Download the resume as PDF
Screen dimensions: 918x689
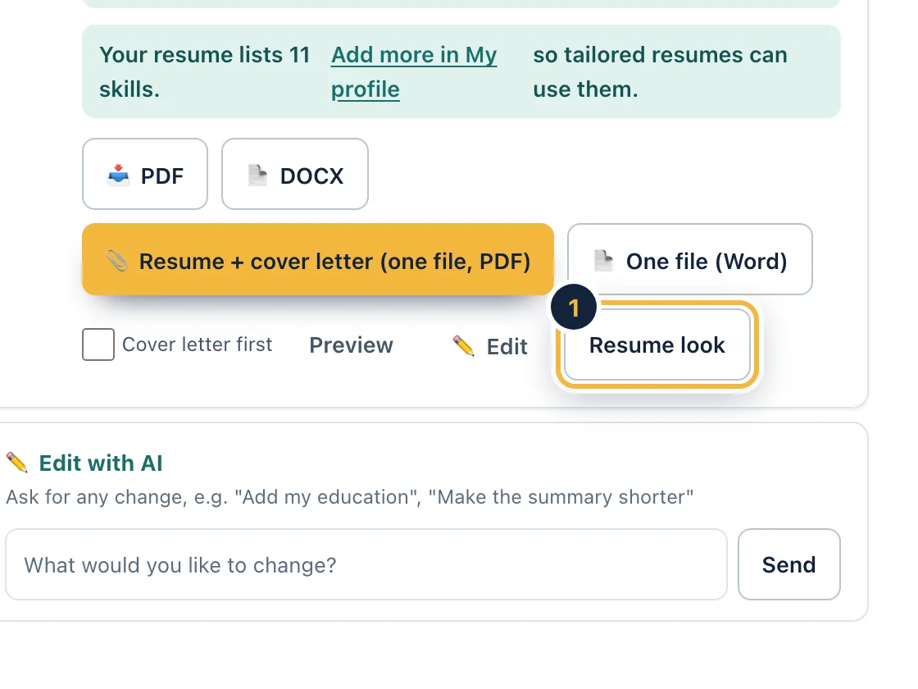click(144, 174)
